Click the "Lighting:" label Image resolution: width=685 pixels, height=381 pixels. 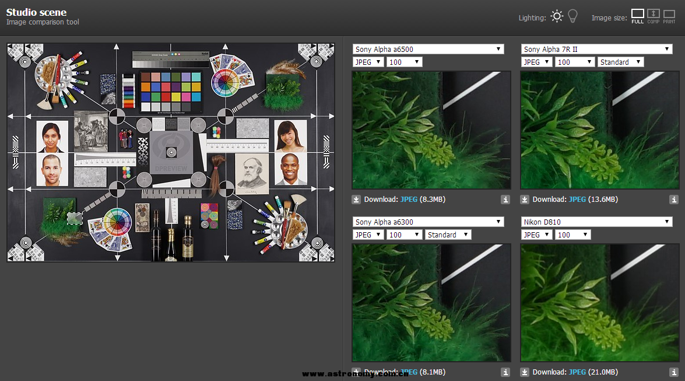(x=532, y=18)
